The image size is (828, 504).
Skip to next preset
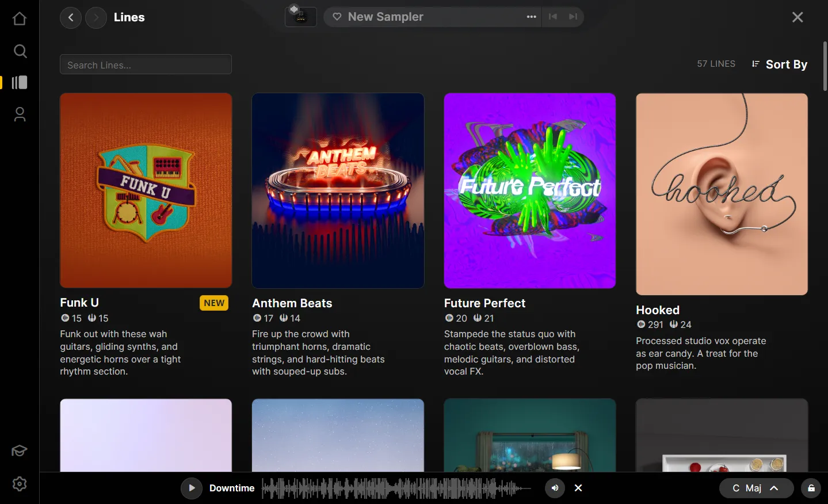pos(573,17)
